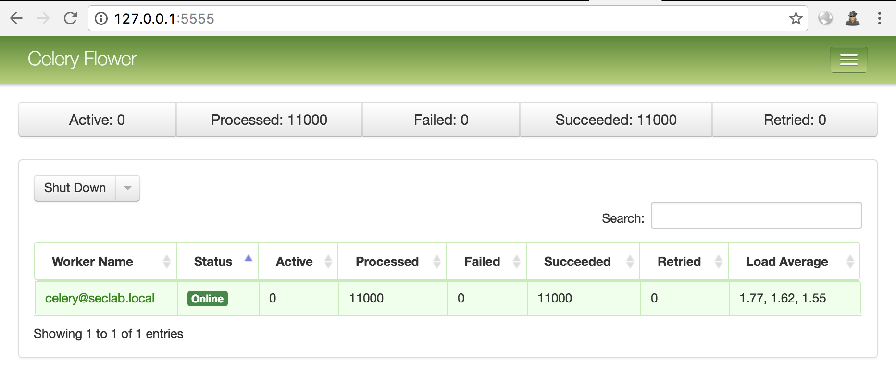Bookmark this page with the star

click(796, 19)
